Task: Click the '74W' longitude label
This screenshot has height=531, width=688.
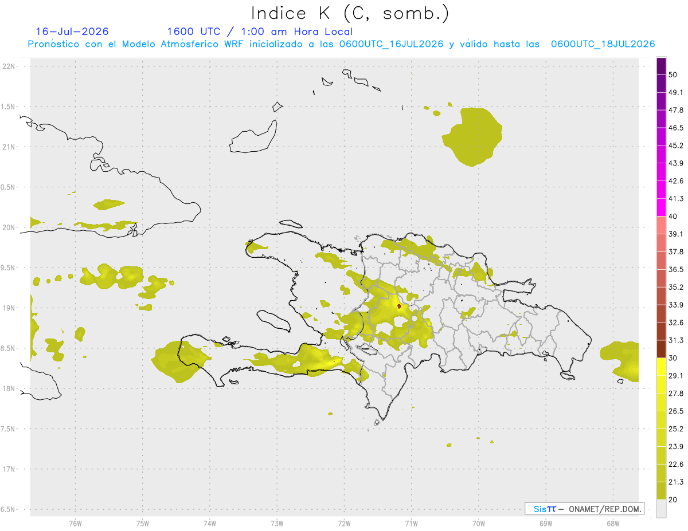Action: 210,523
